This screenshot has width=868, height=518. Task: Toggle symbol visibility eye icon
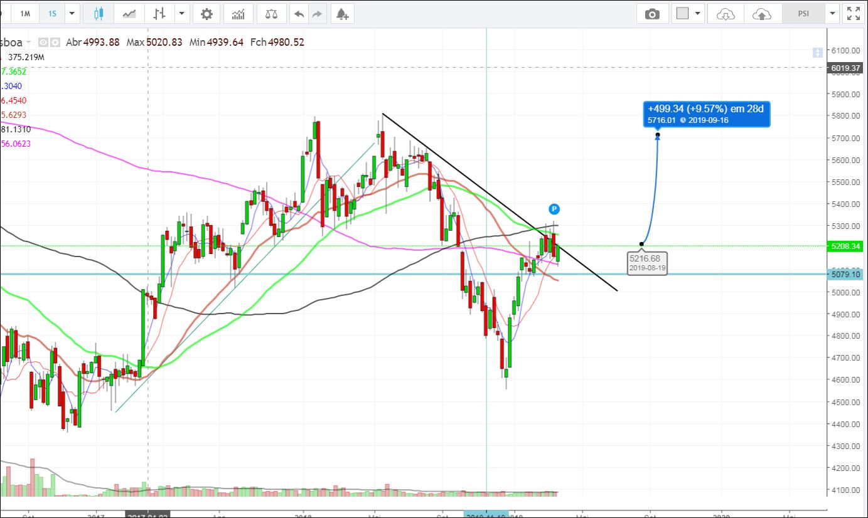pos(43,43)
